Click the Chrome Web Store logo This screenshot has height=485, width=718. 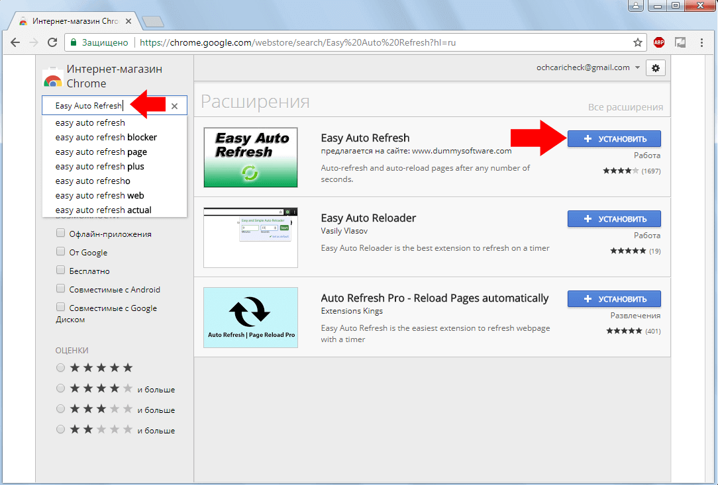(x=53, y=77)
